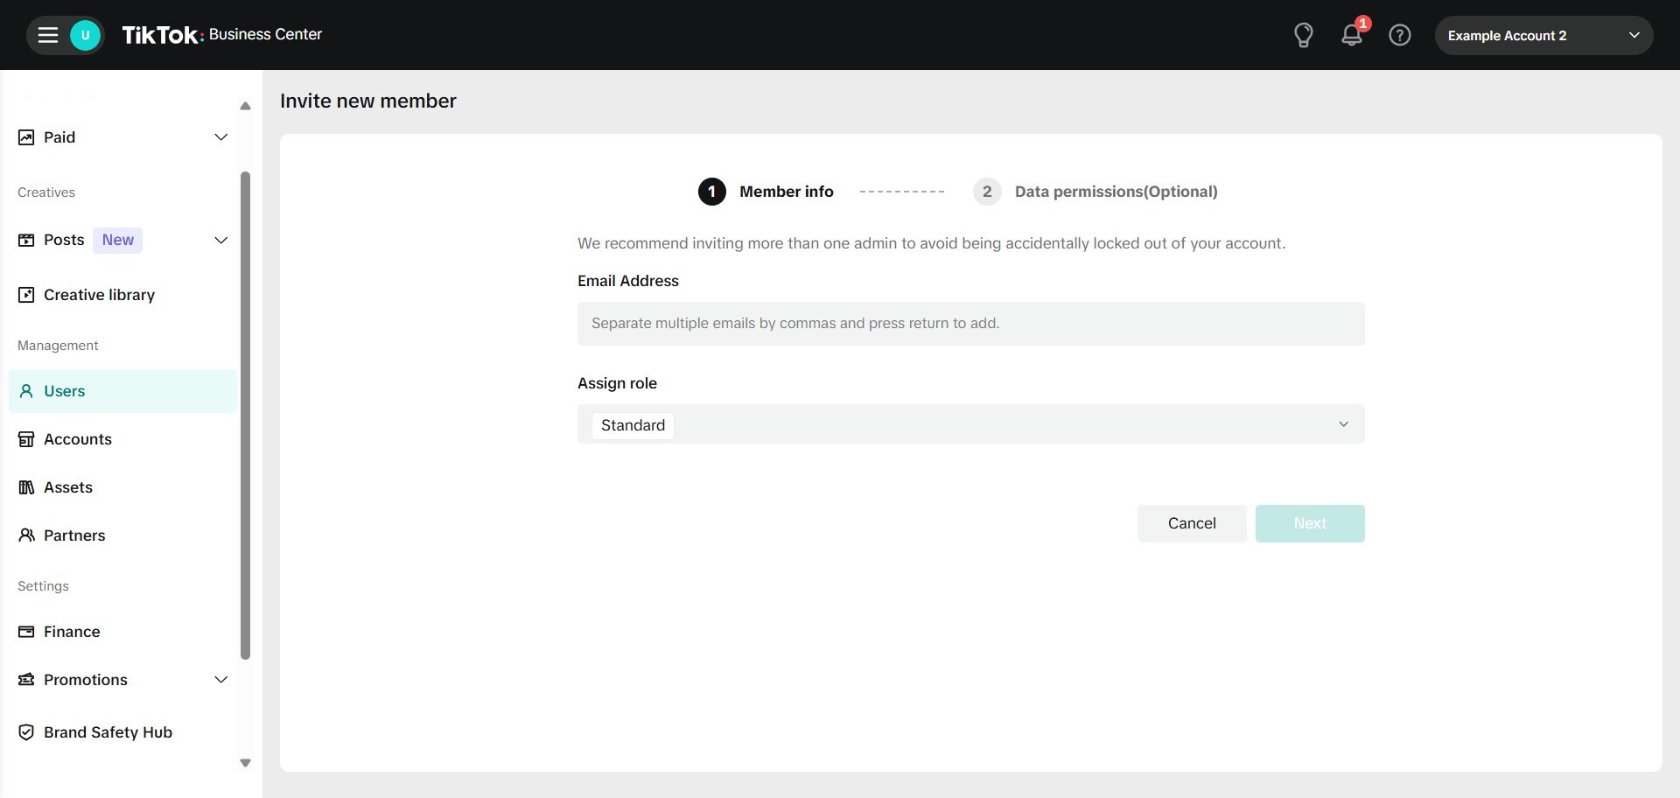Open the help question mark icon
The image size is (1680, 798).
point(1399,35)
